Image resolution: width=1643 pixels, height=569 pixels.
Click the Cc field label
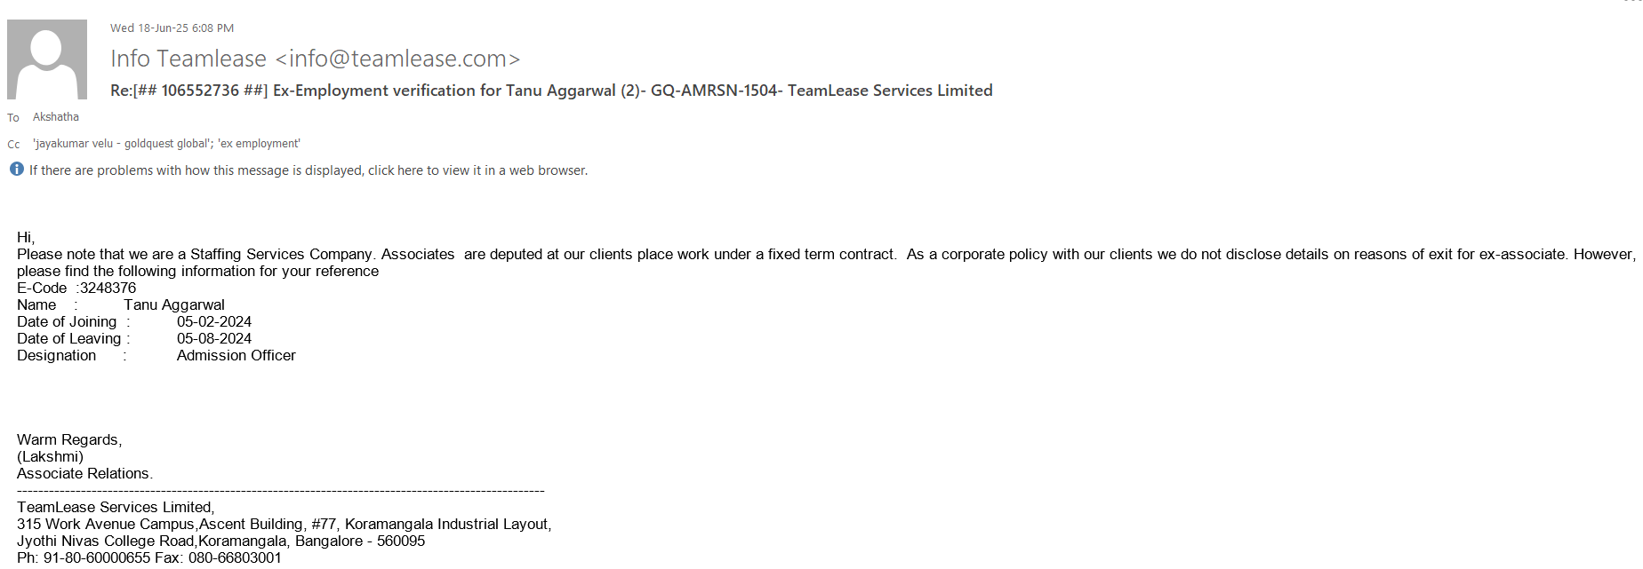(13, 145)
